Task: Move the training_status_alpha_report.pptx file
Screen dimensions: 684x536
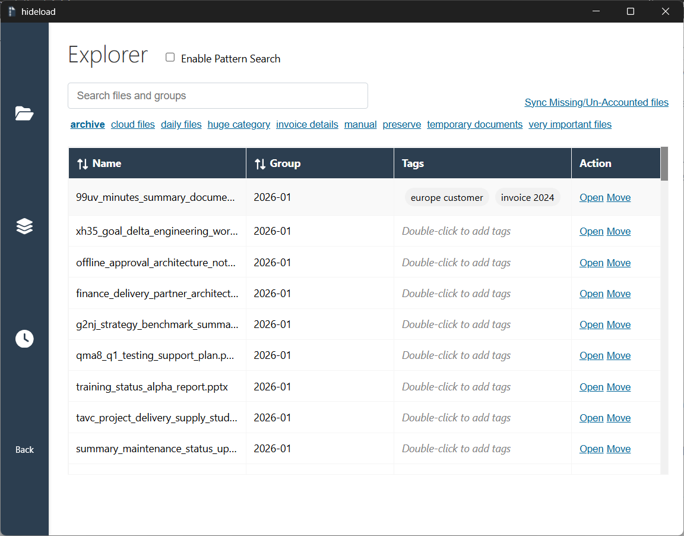Action: click(618, 387)
